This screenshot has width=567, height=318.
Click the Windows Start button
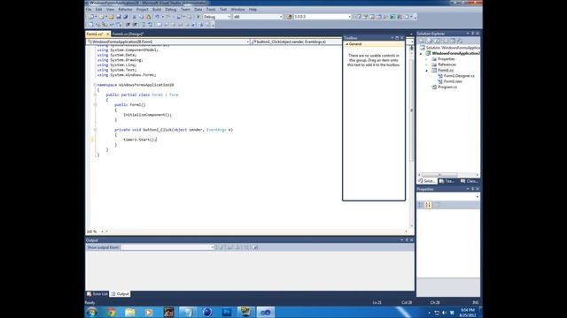[92, 312]
